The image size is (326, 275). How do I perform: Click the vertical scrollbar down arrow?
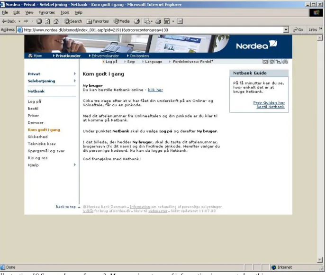click(x=320, y=260)
